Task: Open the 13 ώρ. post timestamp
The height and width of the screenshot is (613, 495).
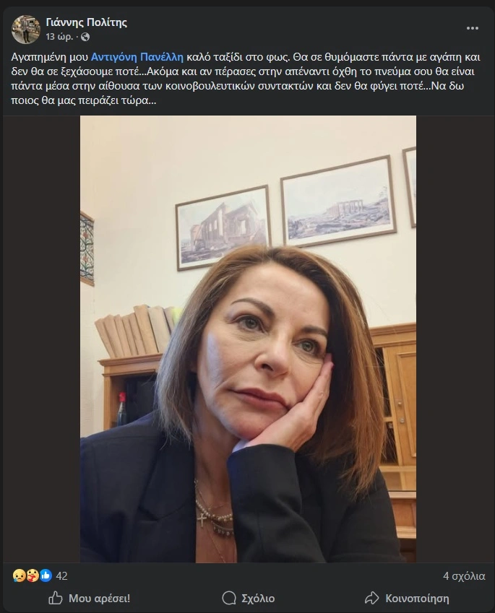Action: (x=59, y=37)
